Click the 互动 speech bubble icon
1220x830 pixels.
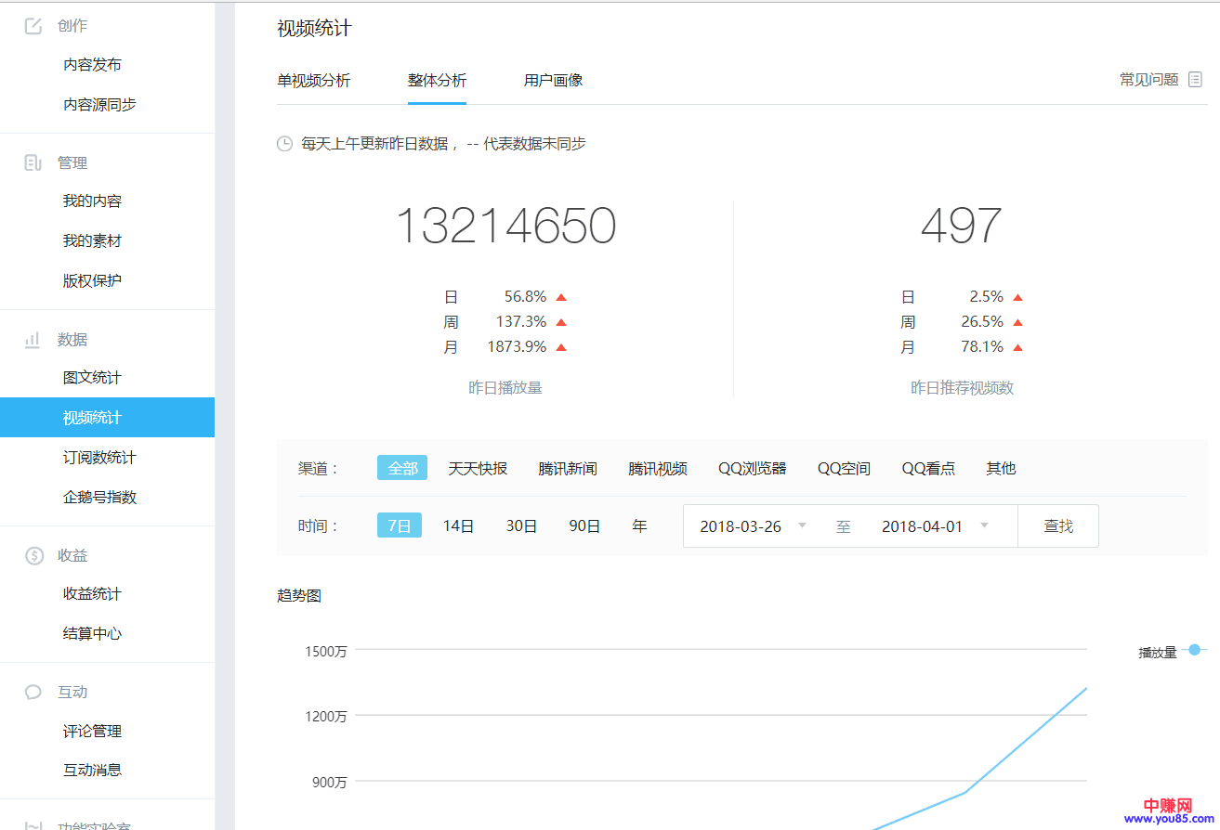pyautogui.click(x=33, y=692)
